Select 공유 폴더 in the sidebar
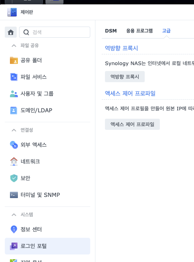 (48, 60)
